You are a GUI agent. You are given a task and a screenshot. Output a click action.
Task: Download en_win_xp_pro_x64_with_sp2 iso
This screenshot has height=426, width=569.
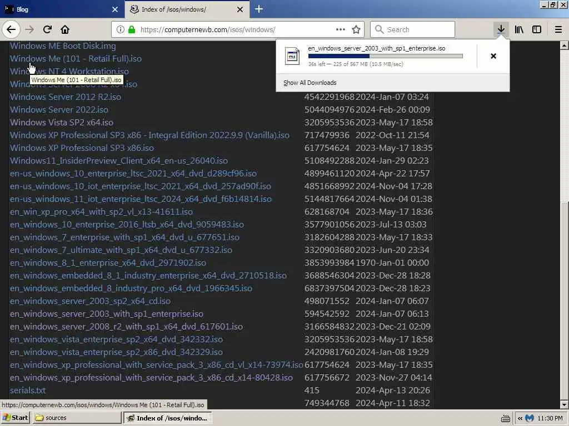pyautogui.click(x=101, y=211)
